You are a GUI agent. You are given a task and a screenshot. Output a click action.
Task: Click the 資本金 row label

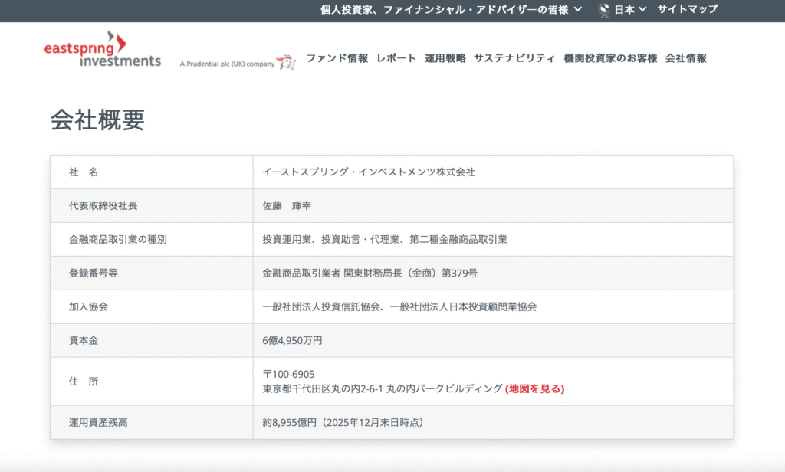point(84,340)
